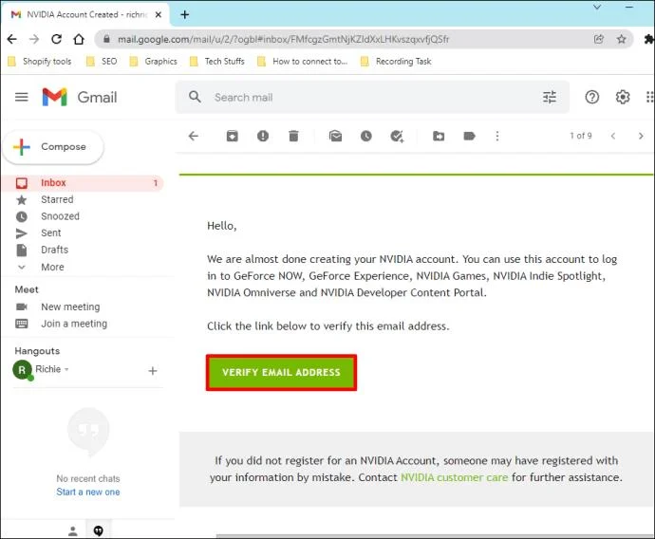Open Gmail settings gear
This screenshot has height=539, width=655.
pyautogui.click(x=623, y=98)
